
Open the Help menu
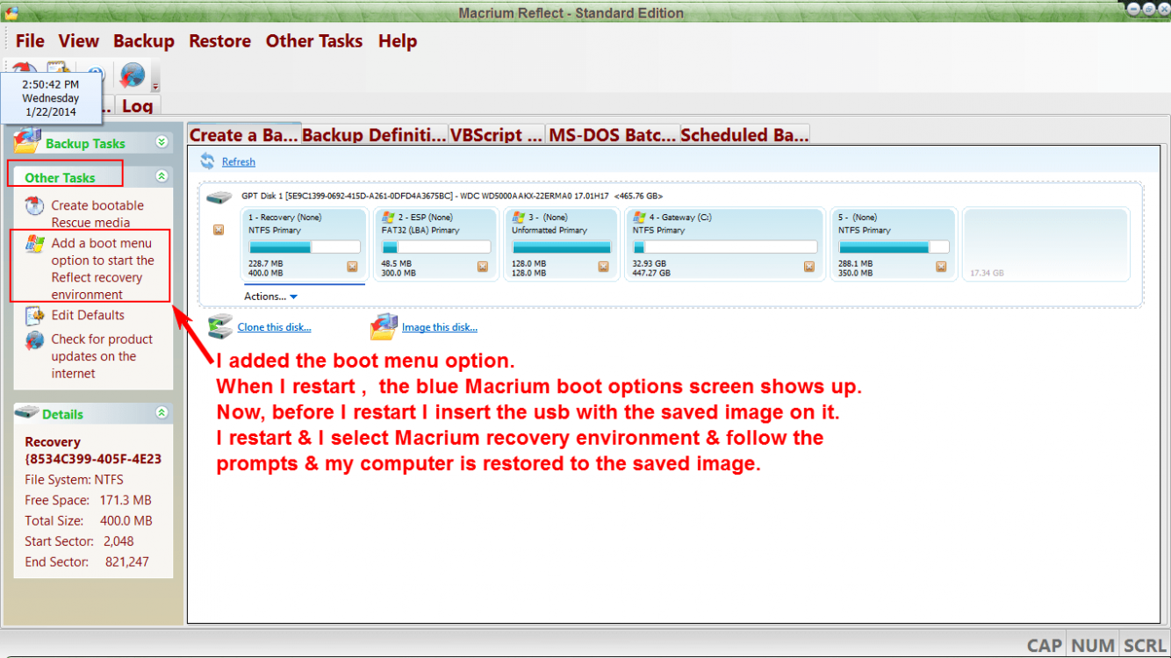pos(398,41)
